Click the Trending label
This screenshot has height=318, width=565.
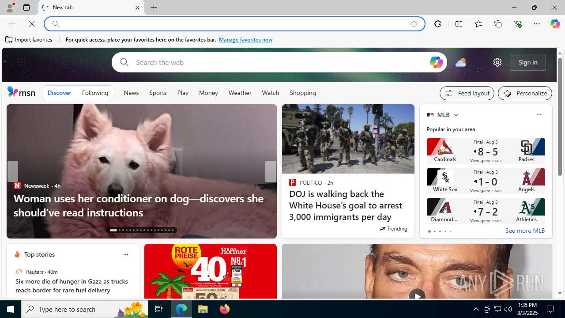(393, 229)
